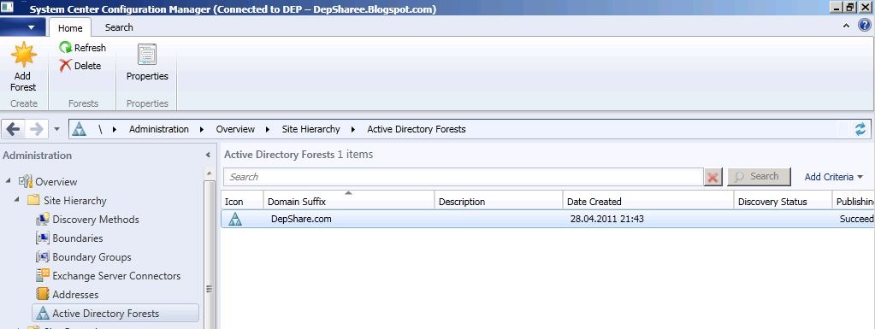Click Overview in the breadcrumb path
Image resolution: width=875 pixels, height=329 pixels.
(x=235, y=129)
